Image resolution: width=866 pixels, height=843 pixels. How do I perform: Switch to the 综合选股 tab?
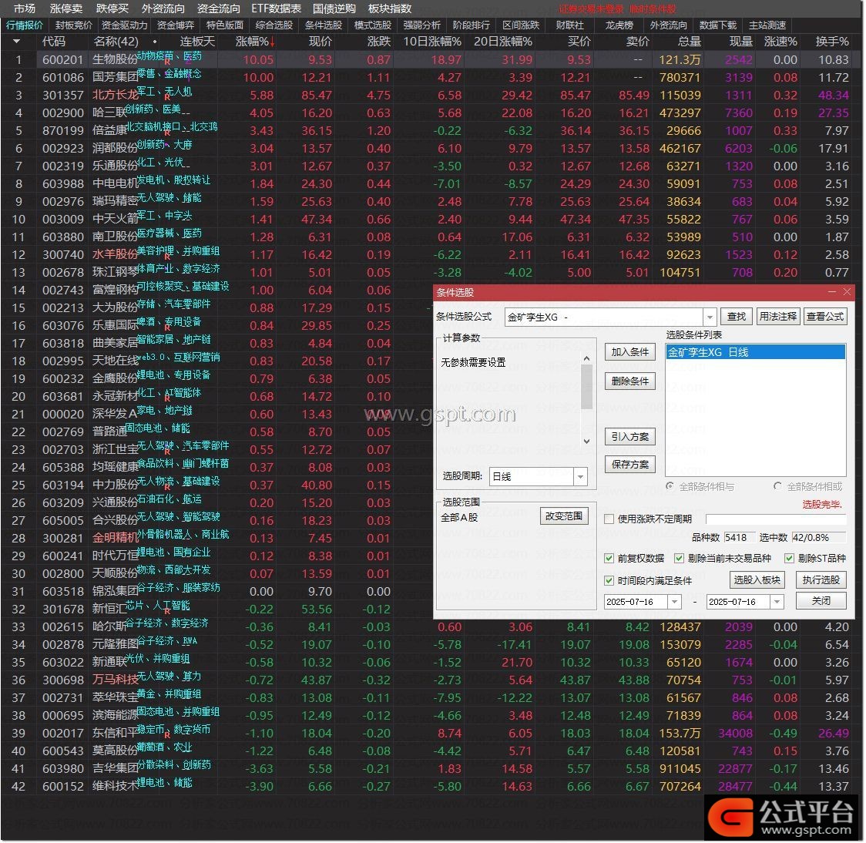tap(274, 25)
